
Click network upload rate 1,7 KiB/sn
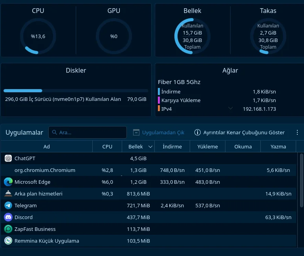point(264,100)
